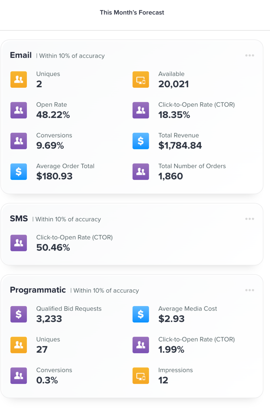This screenshot has width=270, height=413.
Task: Click the Email section heading
Action: [x=21, y=55]
